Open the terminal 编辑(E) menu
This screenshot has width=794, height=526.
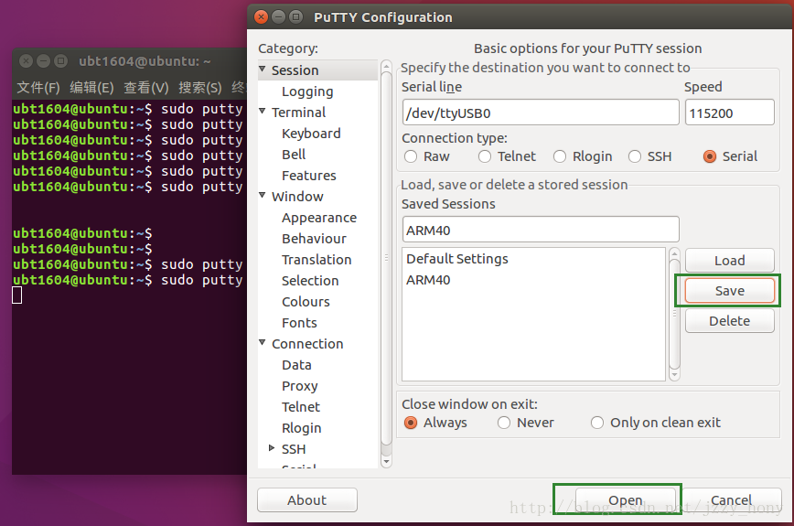pyautogui.click(x=91, y=88)
